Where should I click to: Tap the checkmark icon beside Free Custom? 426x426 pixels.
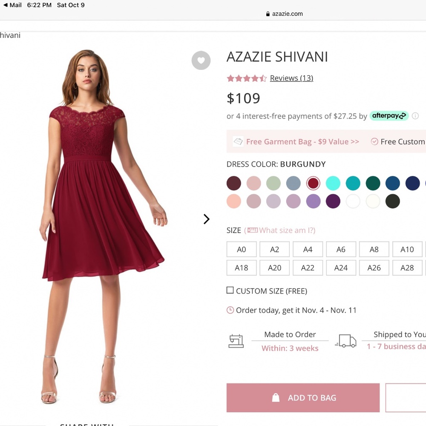[375, 141]
